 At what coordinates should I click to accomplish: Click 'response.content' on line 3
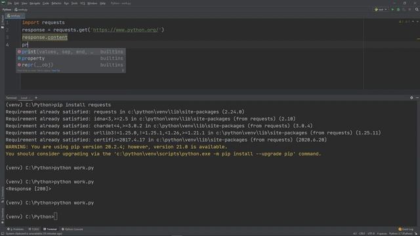tap(45, 37)
